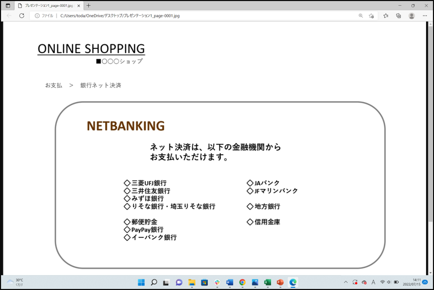
Task: Click the 三菱UFJ銀行 entry
Action: click(145, 183)
